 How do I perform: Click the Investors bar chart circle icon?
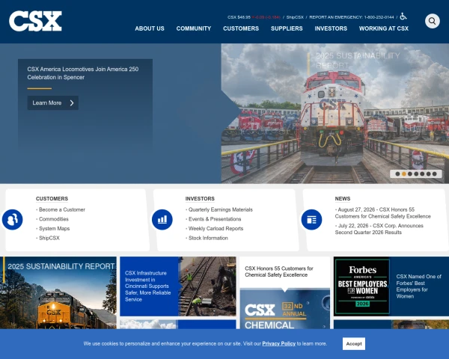coord(162,220)
